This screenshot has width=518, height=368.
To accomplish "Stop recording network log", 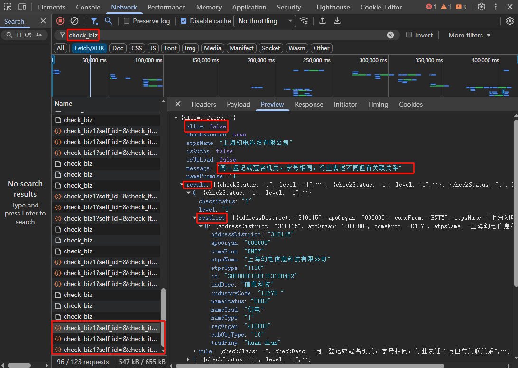I will 60,21.
